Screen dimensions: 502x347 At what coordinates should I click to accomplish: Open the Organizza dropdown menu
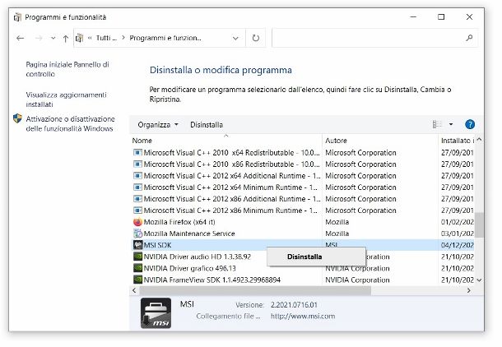[158, 125]
